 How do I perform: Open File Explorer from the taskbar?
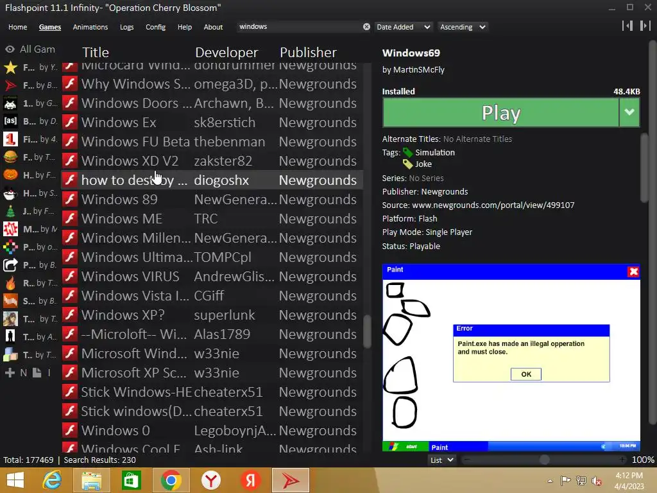pos(91,480)
